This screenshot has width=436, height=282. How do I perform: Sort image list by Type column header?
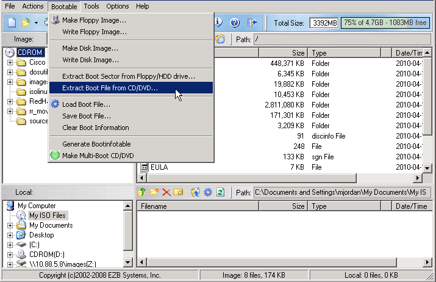coord(345,53)
